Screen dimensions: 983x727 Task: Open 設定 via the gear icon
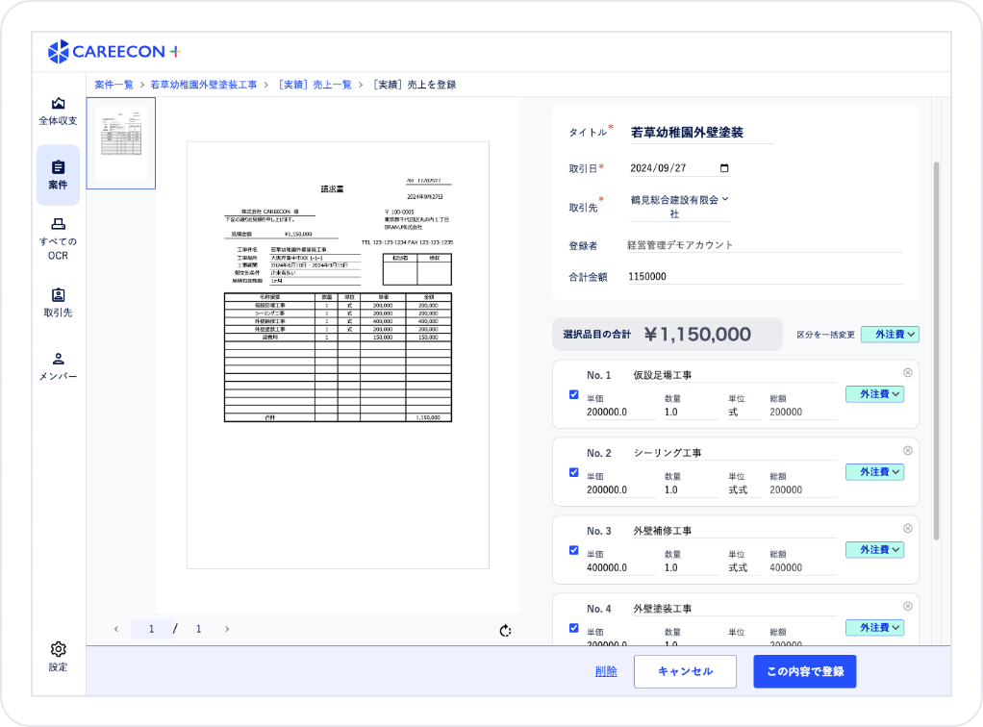click(x=58, y=657)
